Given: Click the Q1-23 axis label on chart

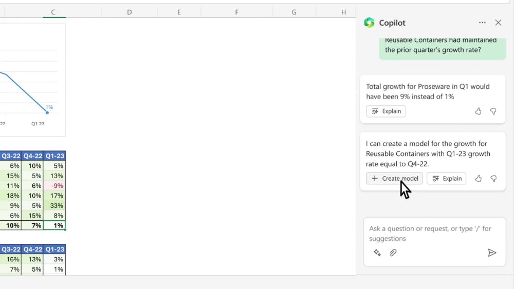Looking at the screenshot, I should pyautogui.click(x=38, y=124).
